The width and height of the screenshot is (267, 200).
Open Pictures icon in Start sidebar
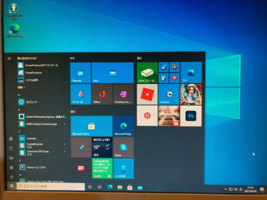[x=11, y=158]
